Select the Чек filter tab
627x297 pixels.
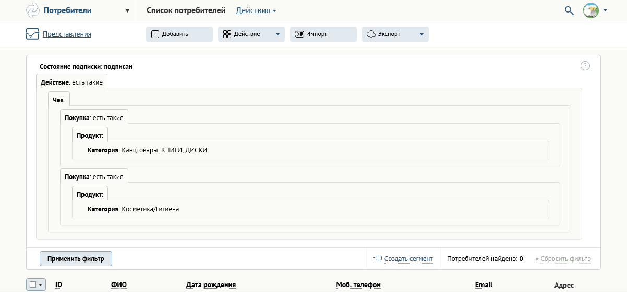pos(59,100)
